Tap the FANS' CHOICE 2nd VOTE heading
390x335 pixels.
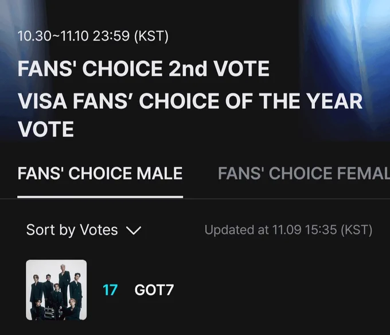(143, 69)
